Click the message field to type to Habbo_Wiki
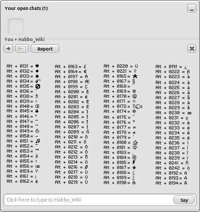Viewport: 200px width, 212px height. [x=89, y=200]
